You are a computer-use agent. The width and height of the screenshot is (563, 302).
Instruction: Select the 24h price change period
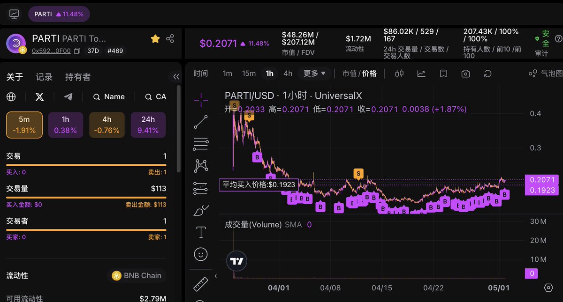coord(148,125)
